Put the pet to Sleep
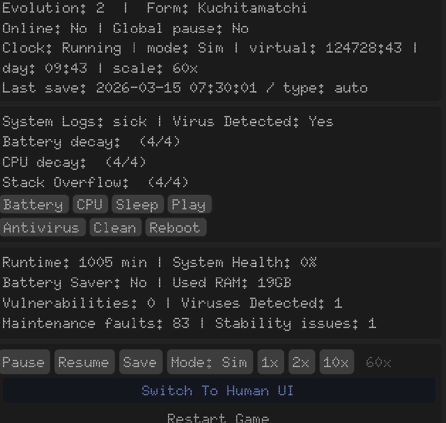This screenshot has height=423, width=446. [x=137, y=204]
